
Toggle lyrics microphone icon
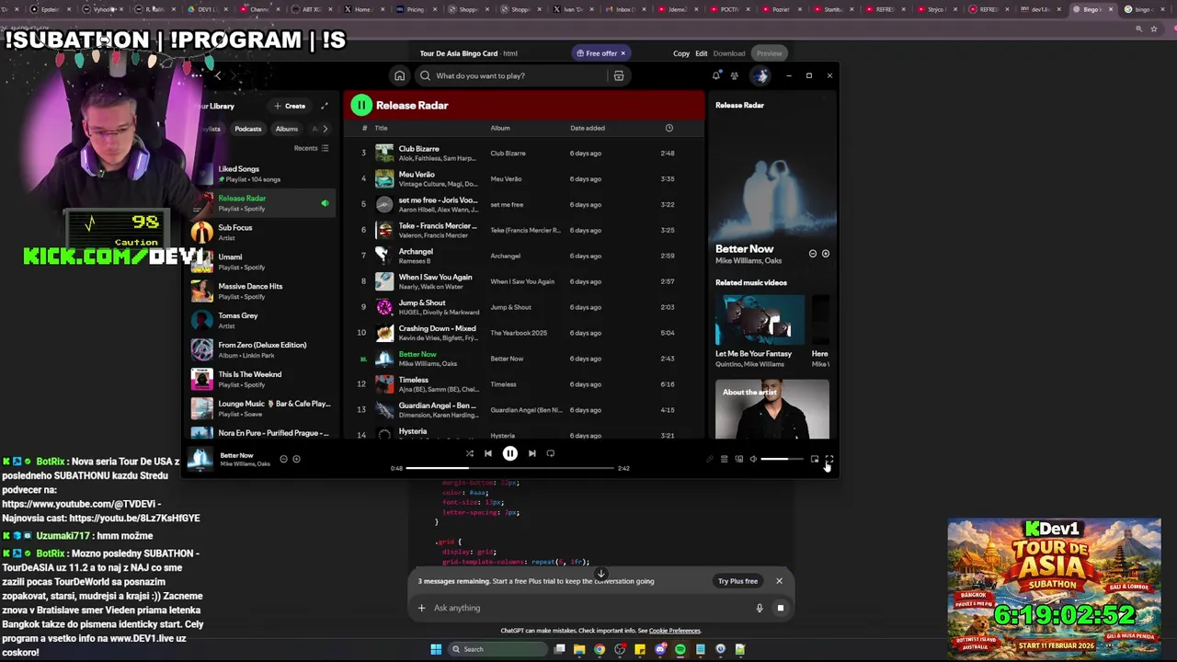tap(709, 459)
